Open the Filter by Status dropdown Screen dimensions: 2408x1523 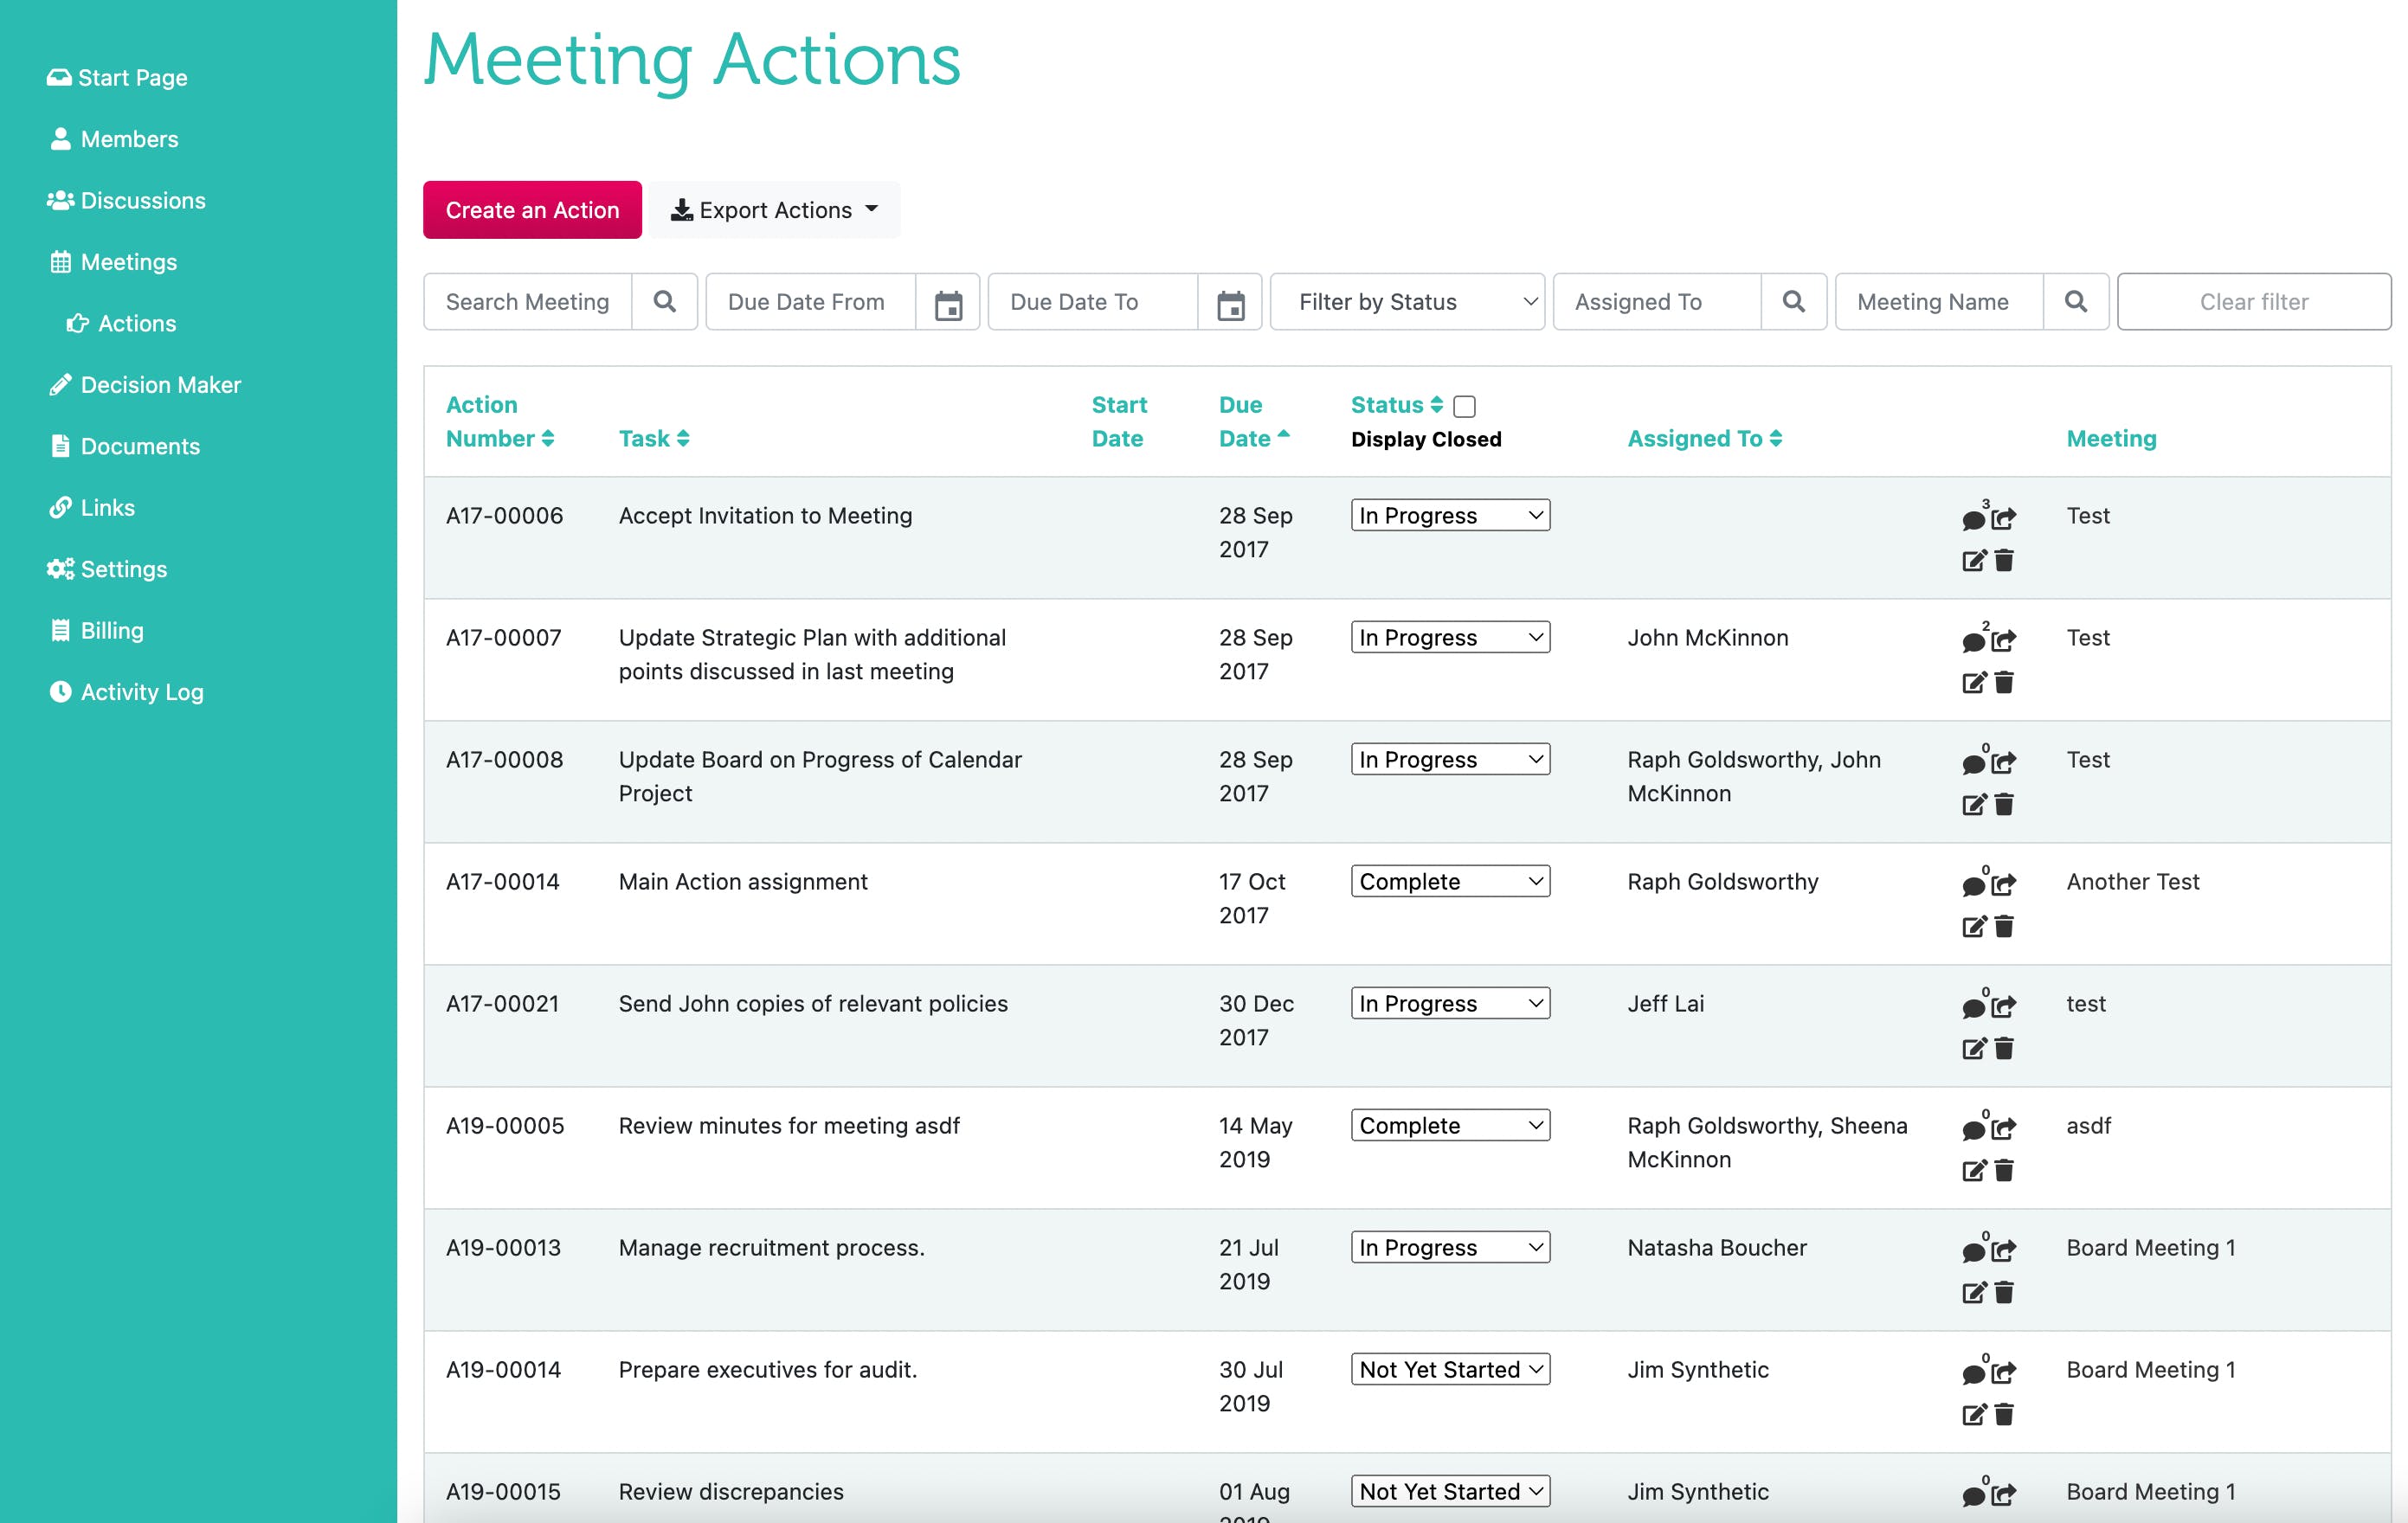[1407, 302]
